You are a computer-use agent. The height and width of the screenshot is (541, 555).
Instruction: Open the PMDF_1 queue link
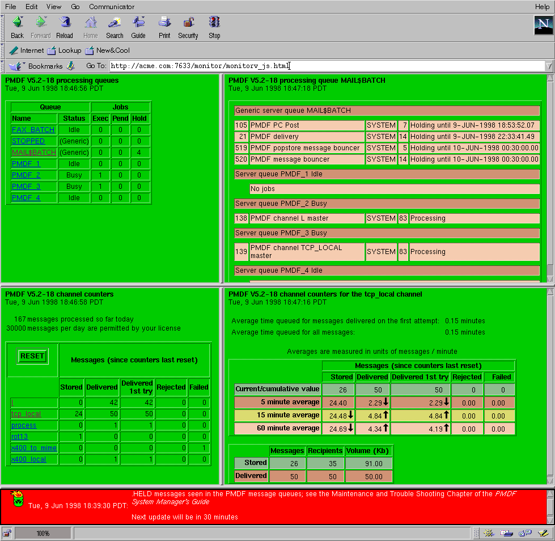click(x=26, y=163)
